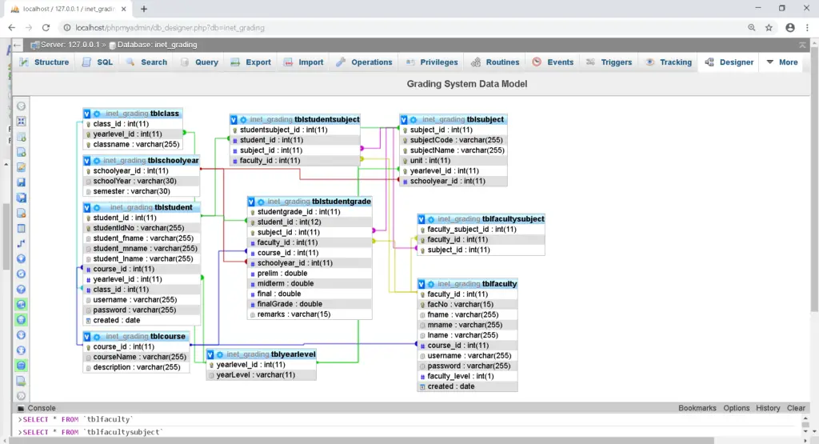Viewport: 819px width, 444px height.
Task: Collapse tblcourse table via its V toggle
Action: (87, 337)
